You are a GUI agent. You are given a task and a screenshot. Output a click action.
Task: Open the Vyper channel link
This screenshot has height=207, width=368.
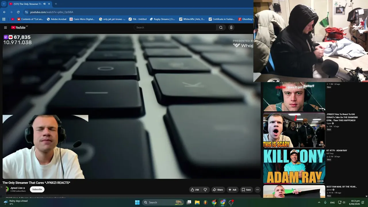329,124
